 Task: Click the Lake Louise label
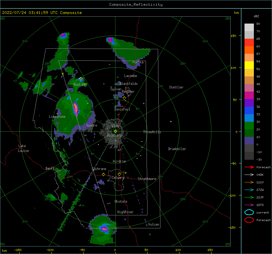point(23,148)
